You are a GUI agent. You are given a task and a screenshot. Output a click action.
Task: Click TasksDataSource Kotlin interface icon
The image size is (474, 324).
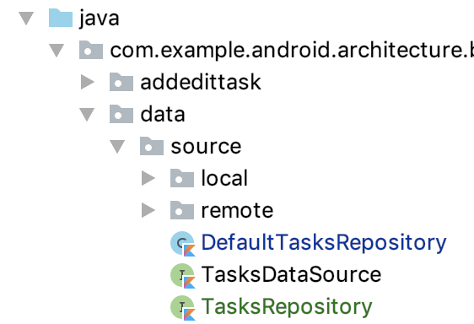(183, 276)
